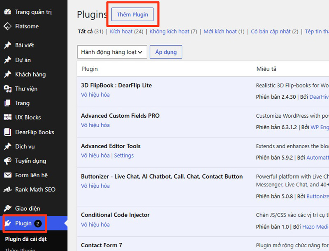Open Trang quản trị menu item

pos(34,12)
